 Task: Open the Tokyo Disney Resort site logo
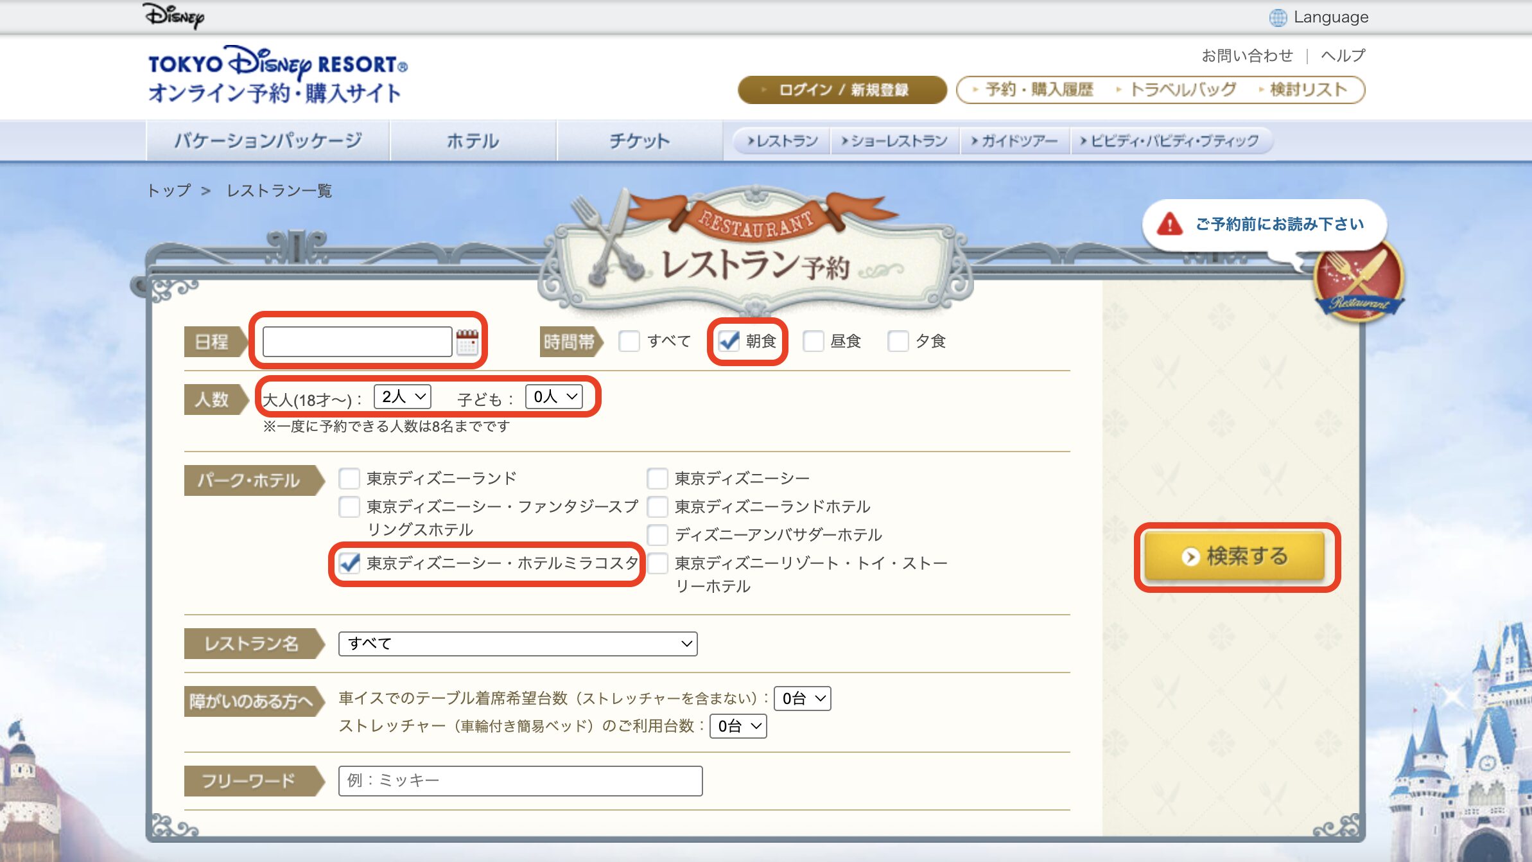tap(277, 74)
